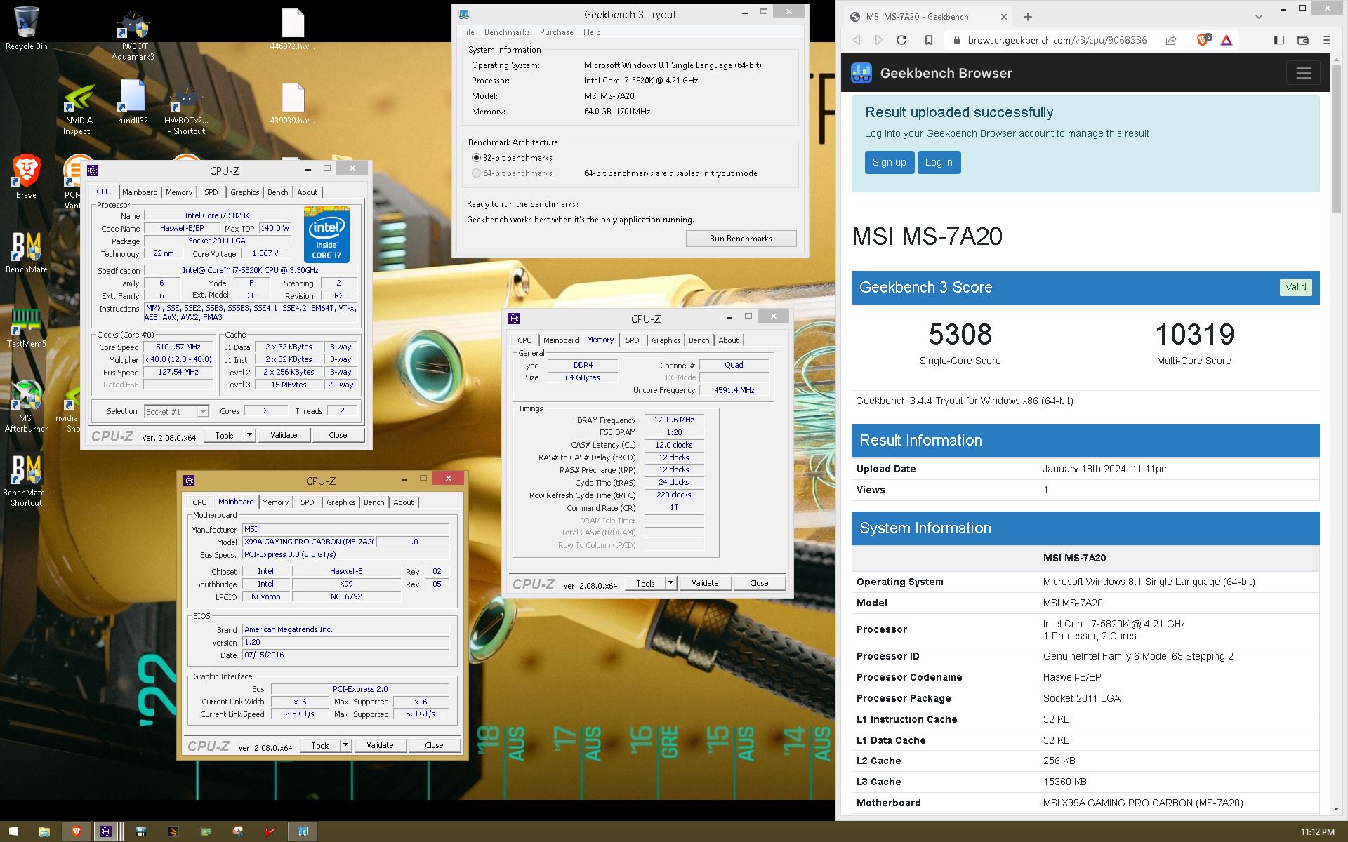The width and height of the screenshot is (1348, 842).
Task: Expand Tools dropdown arrow in Mainboard window
Action: click(345, 745)
